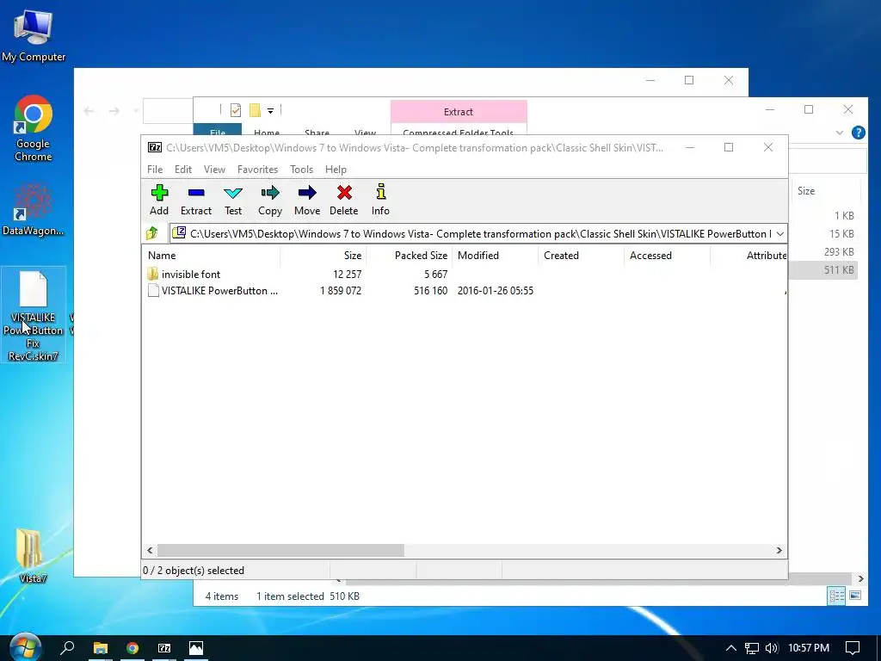
Task: Select the DataWagon desktop shortcut
Action: point(34,209)
